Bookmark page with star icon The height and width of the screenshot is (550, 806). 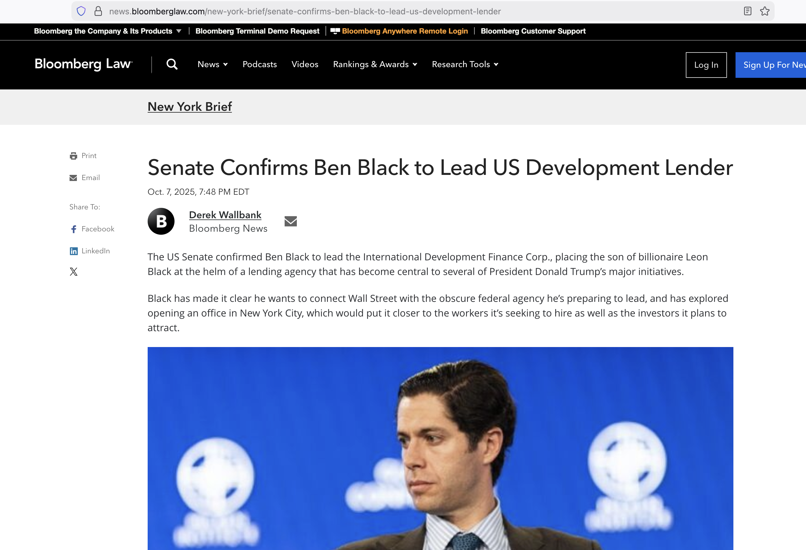(x=765, y=12)
